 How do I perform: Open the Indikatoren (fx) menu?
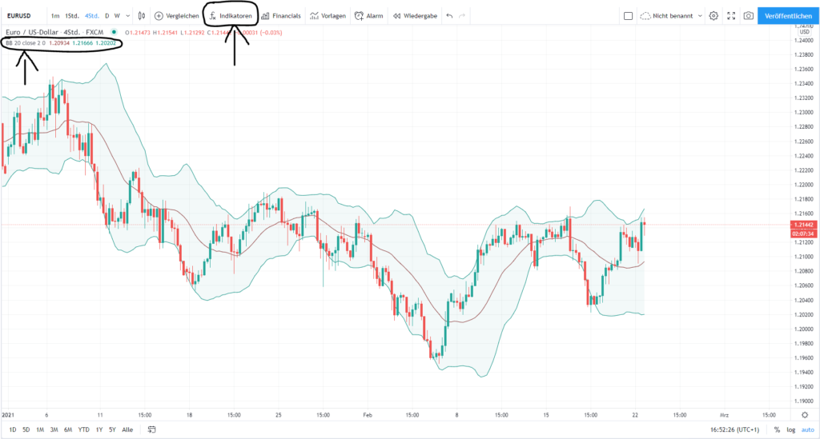point(231,15)
